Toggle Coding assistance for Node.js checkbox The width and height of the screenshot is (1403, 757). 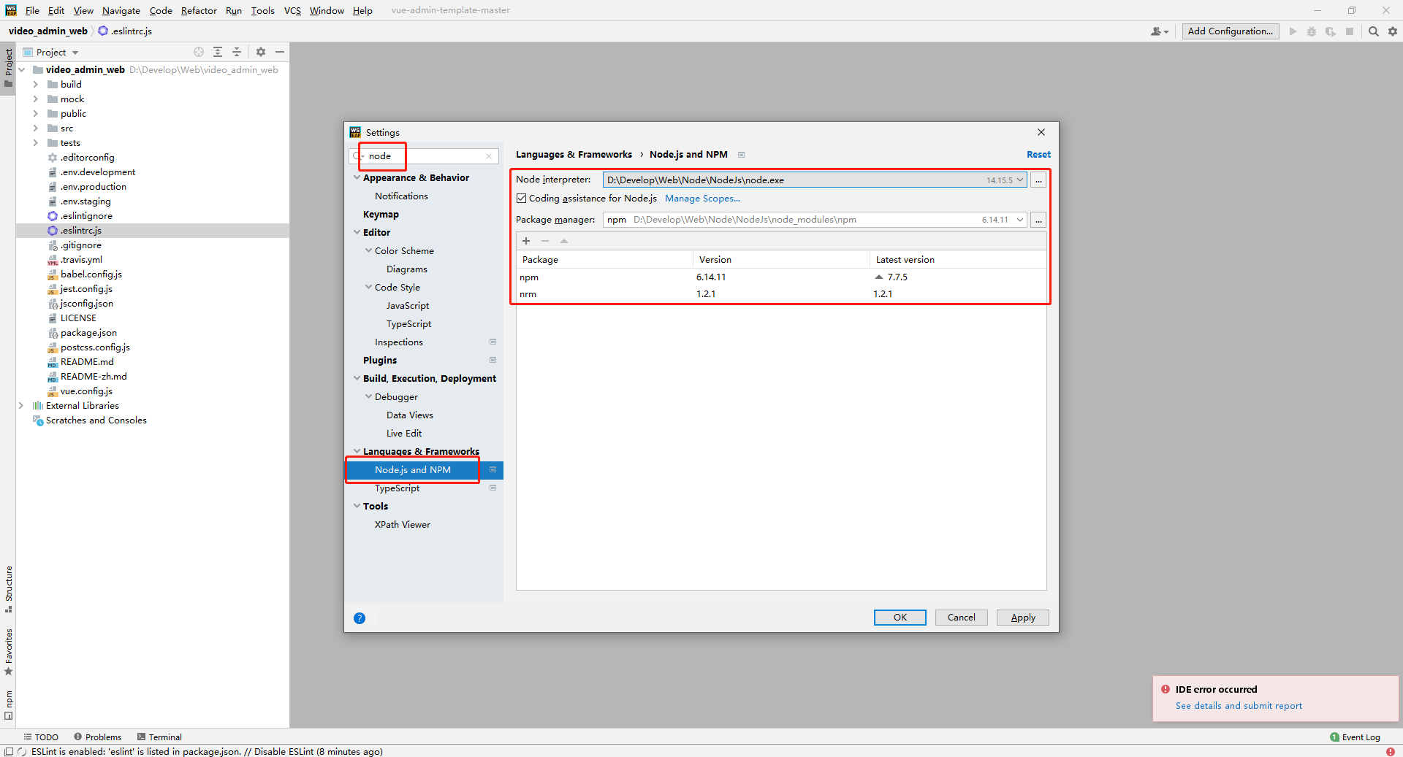[x=522, y=199]
